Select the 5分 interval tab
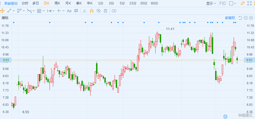Image resolution: width=255 pixels, height=119 pixels. 122,3
